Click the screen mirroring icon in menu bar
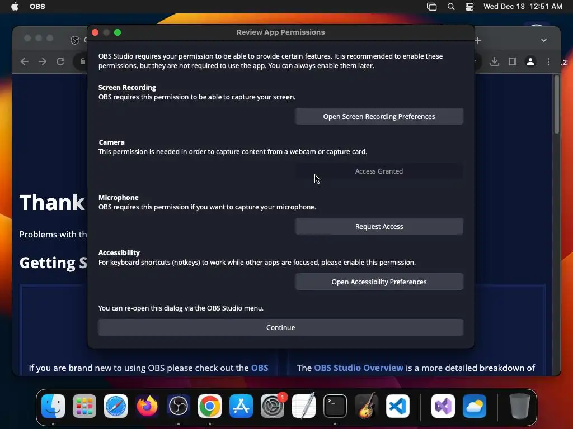573x429 pixels. point(432,7)
